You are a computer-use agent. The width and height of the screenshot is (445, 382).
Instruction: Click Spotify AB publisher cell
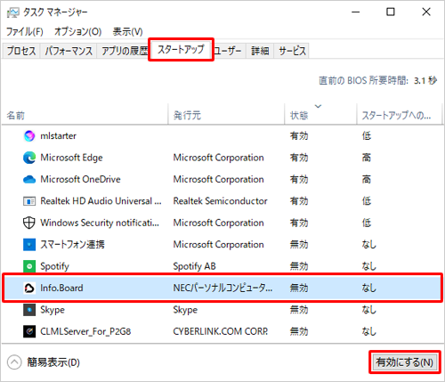click(x=194, y=266)
